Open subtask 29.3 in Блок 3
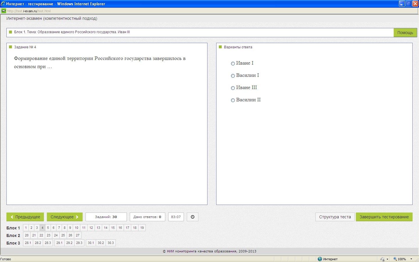 click(79, 243)
